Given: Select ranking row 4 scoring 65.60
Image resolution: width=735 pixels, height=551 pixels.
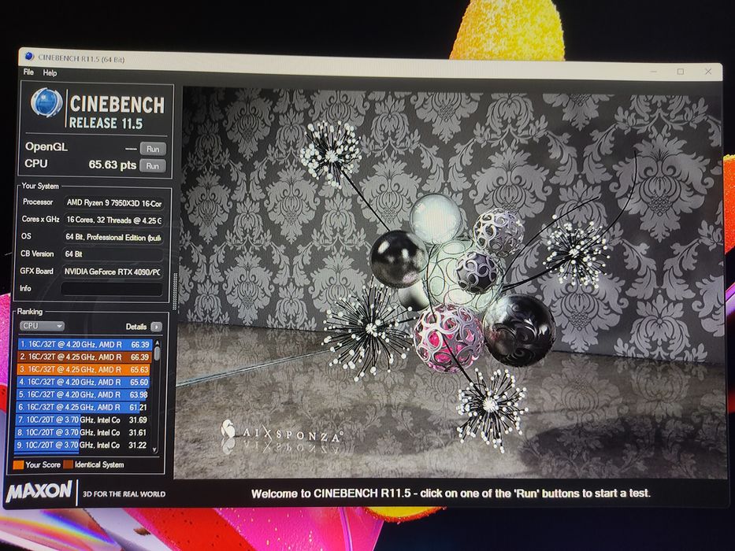Looking at the screenshot, I should click(84, 383).
